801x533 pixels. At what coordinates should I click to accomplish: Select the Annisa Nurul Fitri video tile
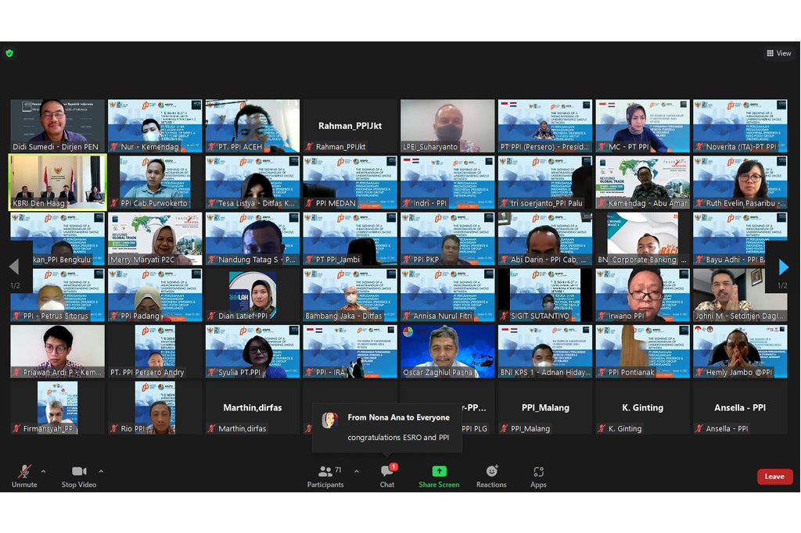[x=447, y=295]
